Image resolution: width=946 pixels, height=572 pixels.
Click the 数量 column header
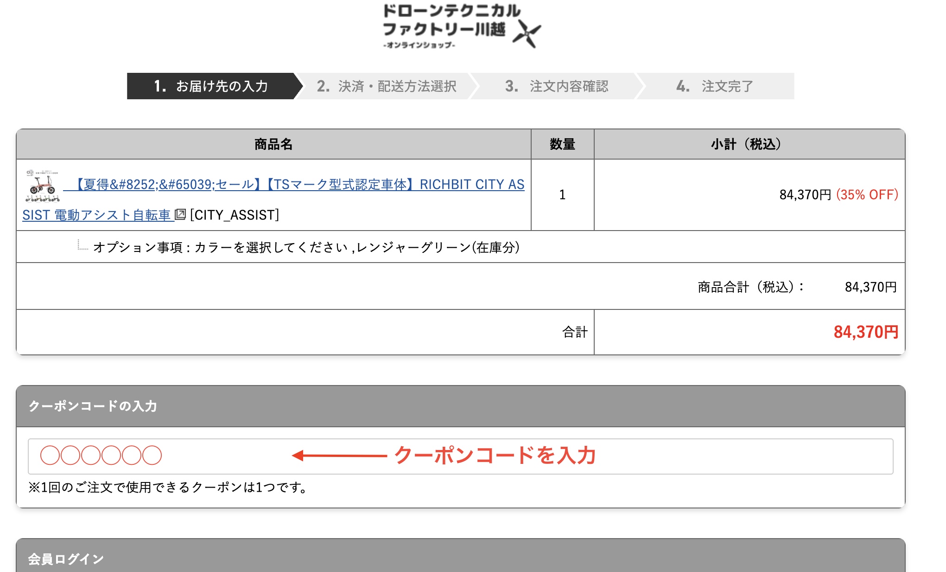(562, 144)
